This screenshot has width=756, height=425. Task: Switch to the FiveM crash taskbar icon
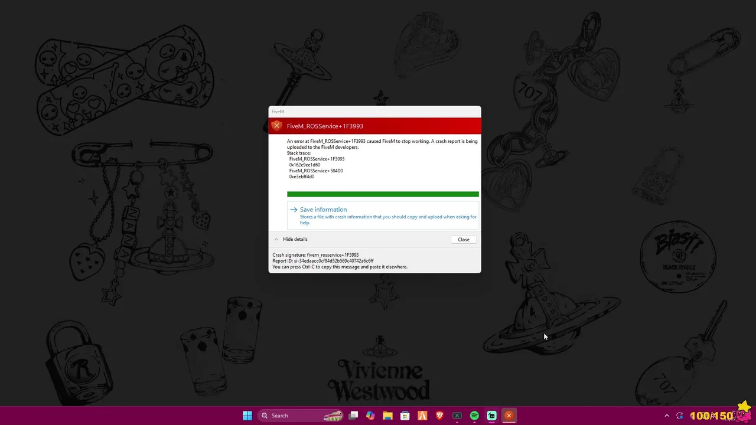(509, 416)
